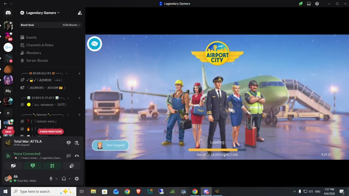Open the Activities launcher button
Viewport: 349px width, 196px height.
pos(52,166)
